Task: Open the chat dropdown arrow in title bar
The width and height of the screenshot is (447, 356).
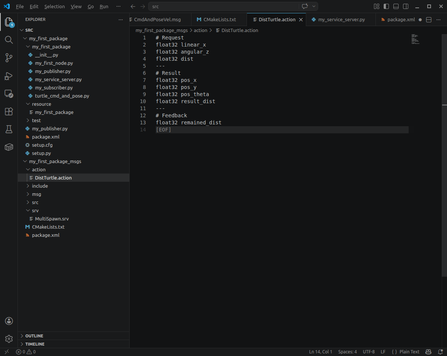Action: [x=314, y=6]
